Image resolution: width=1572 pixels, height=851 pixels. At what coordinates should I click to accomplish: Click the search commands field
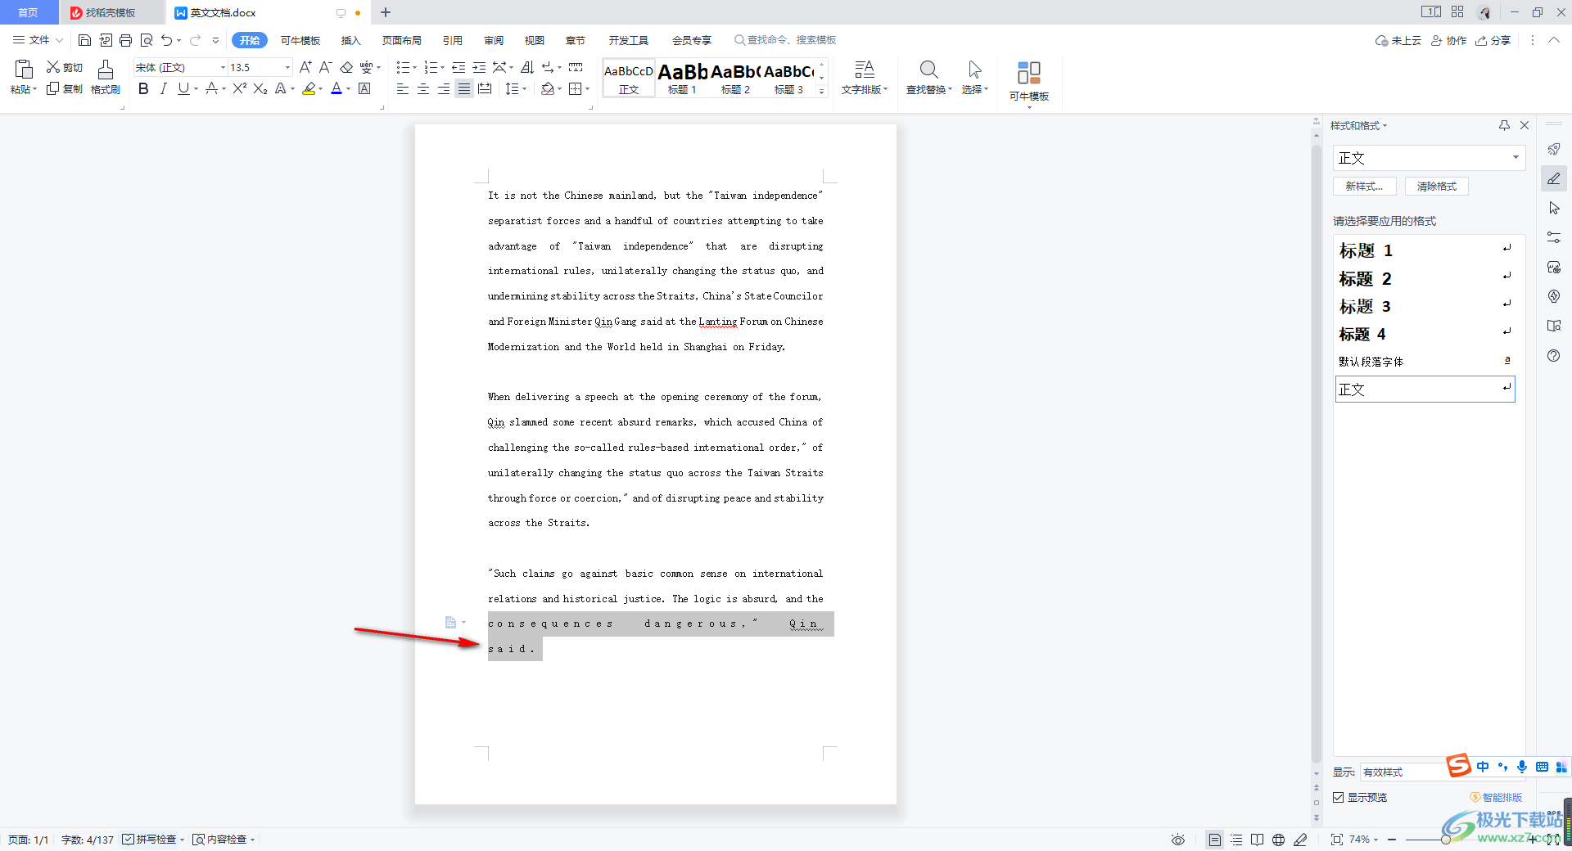pos(785,40)
